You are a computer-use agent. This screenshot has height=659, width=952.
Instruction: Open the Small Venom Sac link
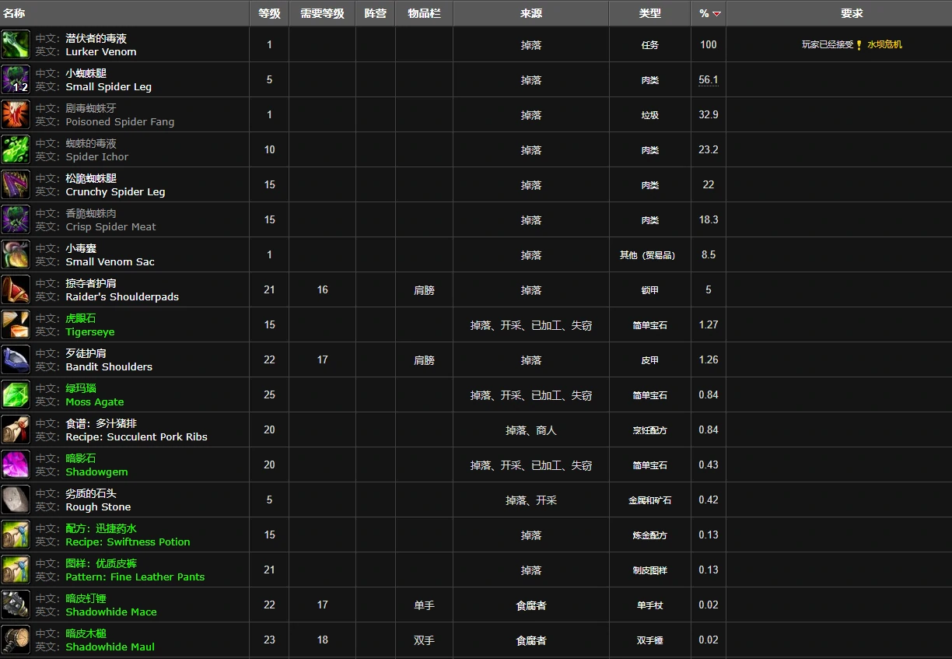[110, 262]
